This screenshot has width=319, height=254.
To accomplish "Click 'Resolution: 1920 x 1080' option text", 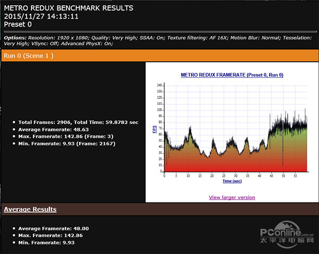I will 58,38.
